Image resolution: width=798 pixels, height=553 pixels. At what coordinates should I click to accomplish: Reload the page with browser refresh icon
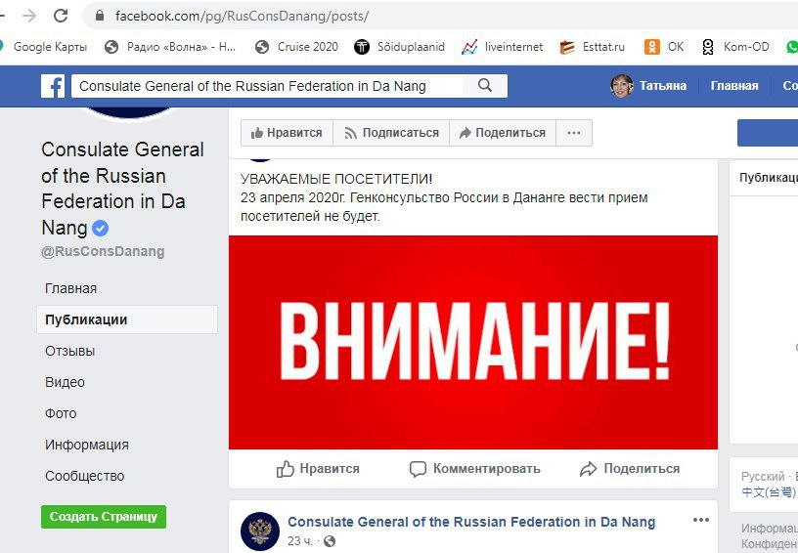[x=61, y=16]
